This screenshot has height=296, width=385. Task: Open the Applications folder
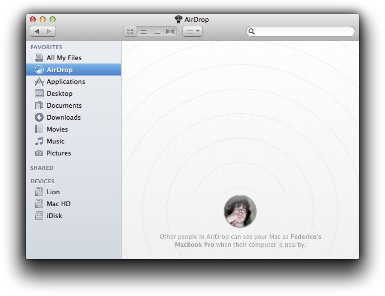coord(73,81)
